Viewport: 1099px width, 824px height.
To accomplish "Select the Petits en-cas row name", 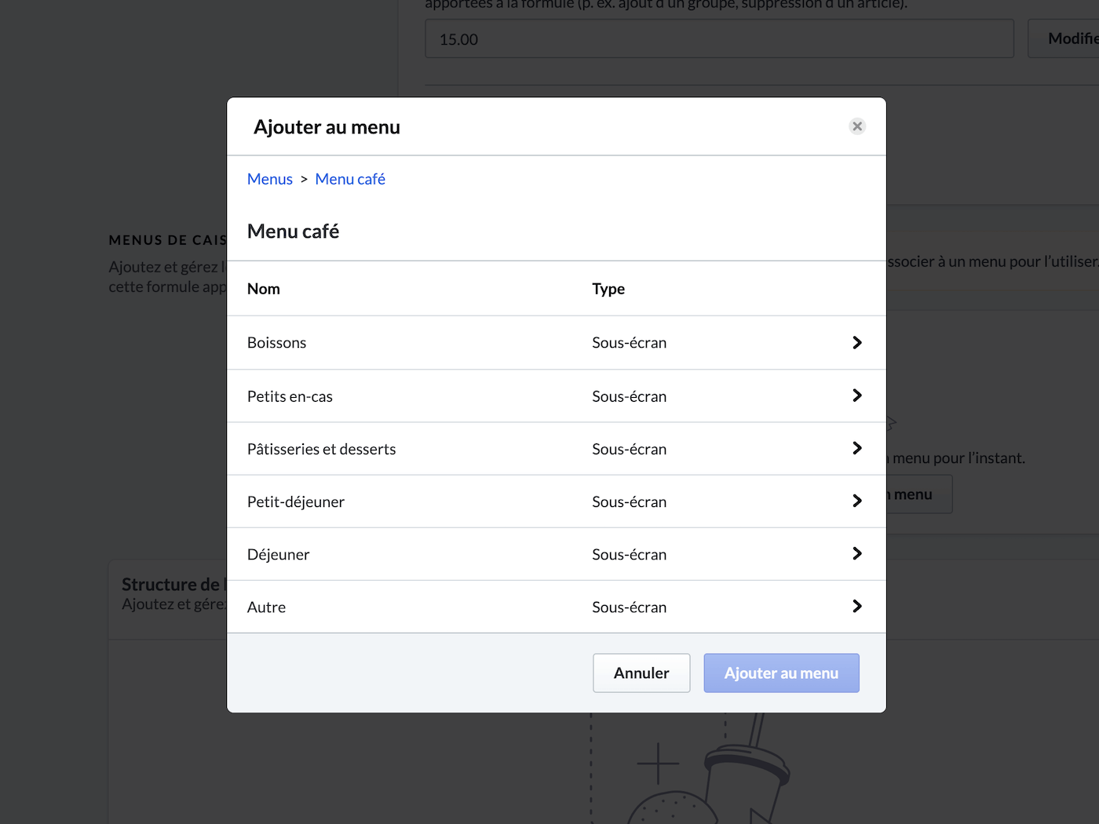I will click(290, 396).
